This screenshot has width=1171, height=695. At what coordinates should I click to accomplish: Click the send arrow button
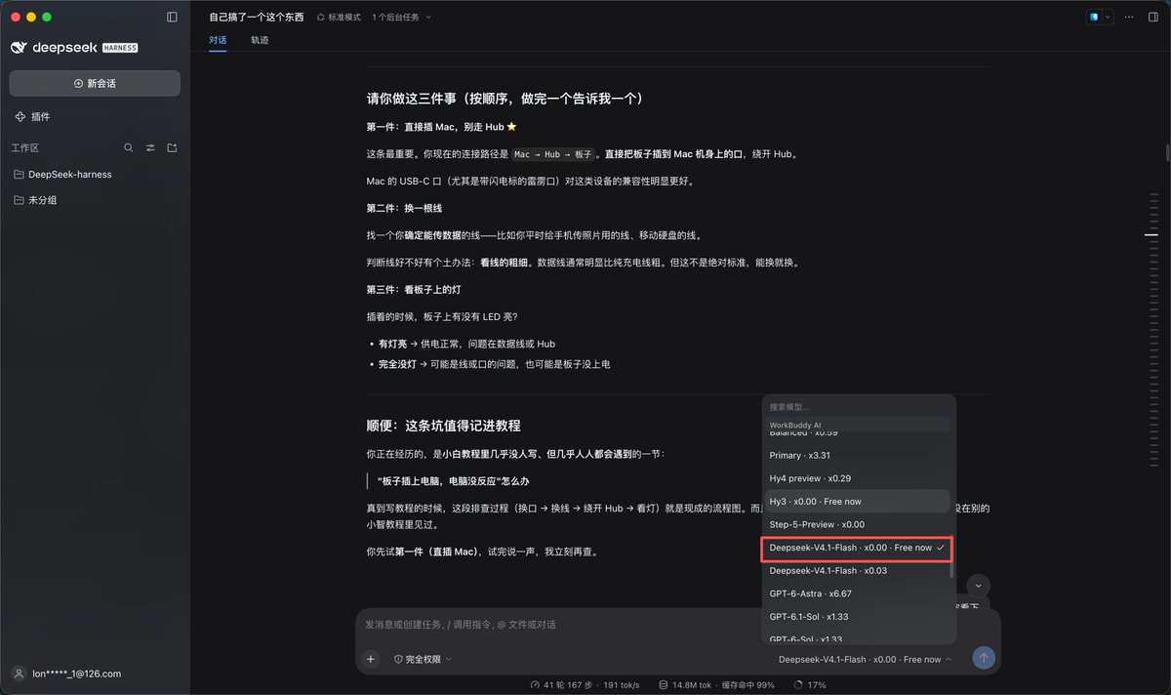984,658
